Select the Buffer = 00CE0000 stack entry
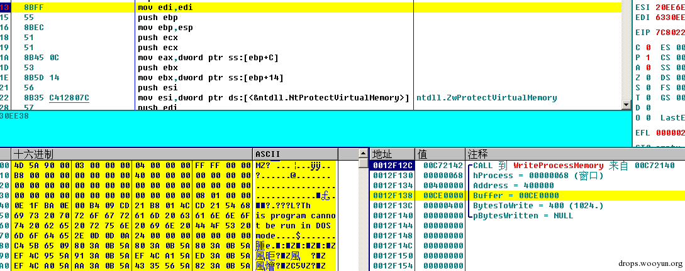The height and width of the screenshot is (271, 685). tap(516, 196)
